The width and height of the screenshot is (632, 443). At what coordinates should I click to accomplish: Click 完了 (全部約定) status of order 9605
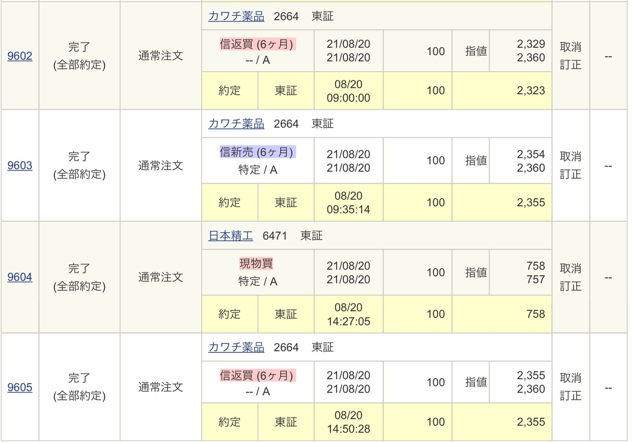pyautogui.click(x=80, y=387)
